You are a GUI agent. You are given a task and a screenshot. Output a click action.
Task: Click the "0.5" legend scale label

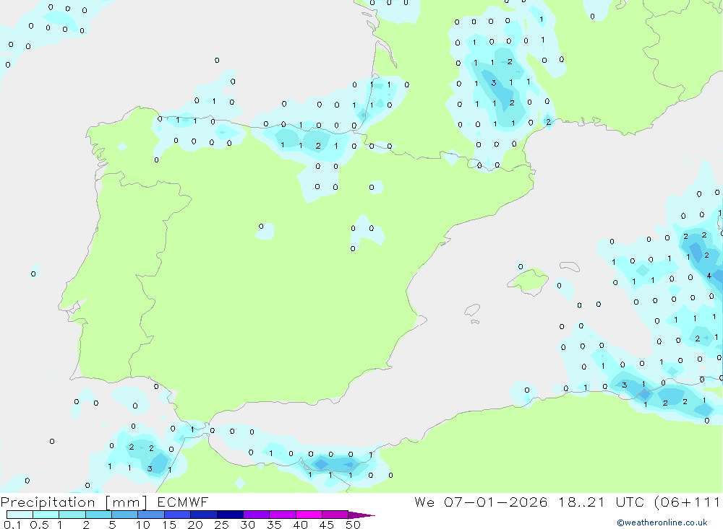(x=39, y=525)
